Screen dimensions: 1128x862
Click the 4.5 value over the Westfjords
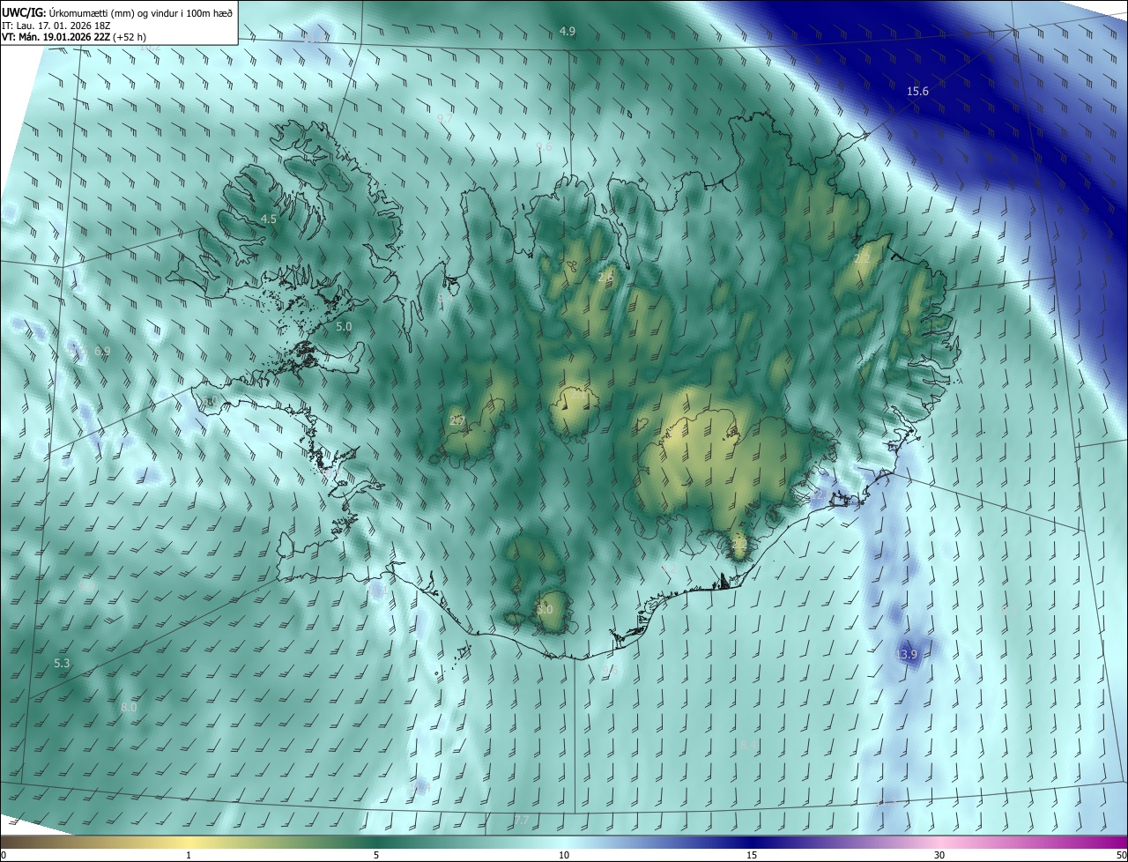pos(269,219)
